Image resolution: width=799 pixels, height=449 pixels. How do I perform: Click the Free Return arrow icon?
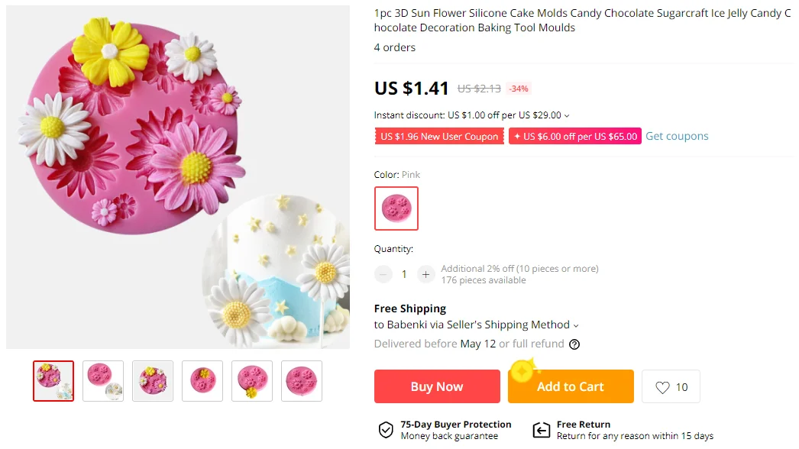542,430
